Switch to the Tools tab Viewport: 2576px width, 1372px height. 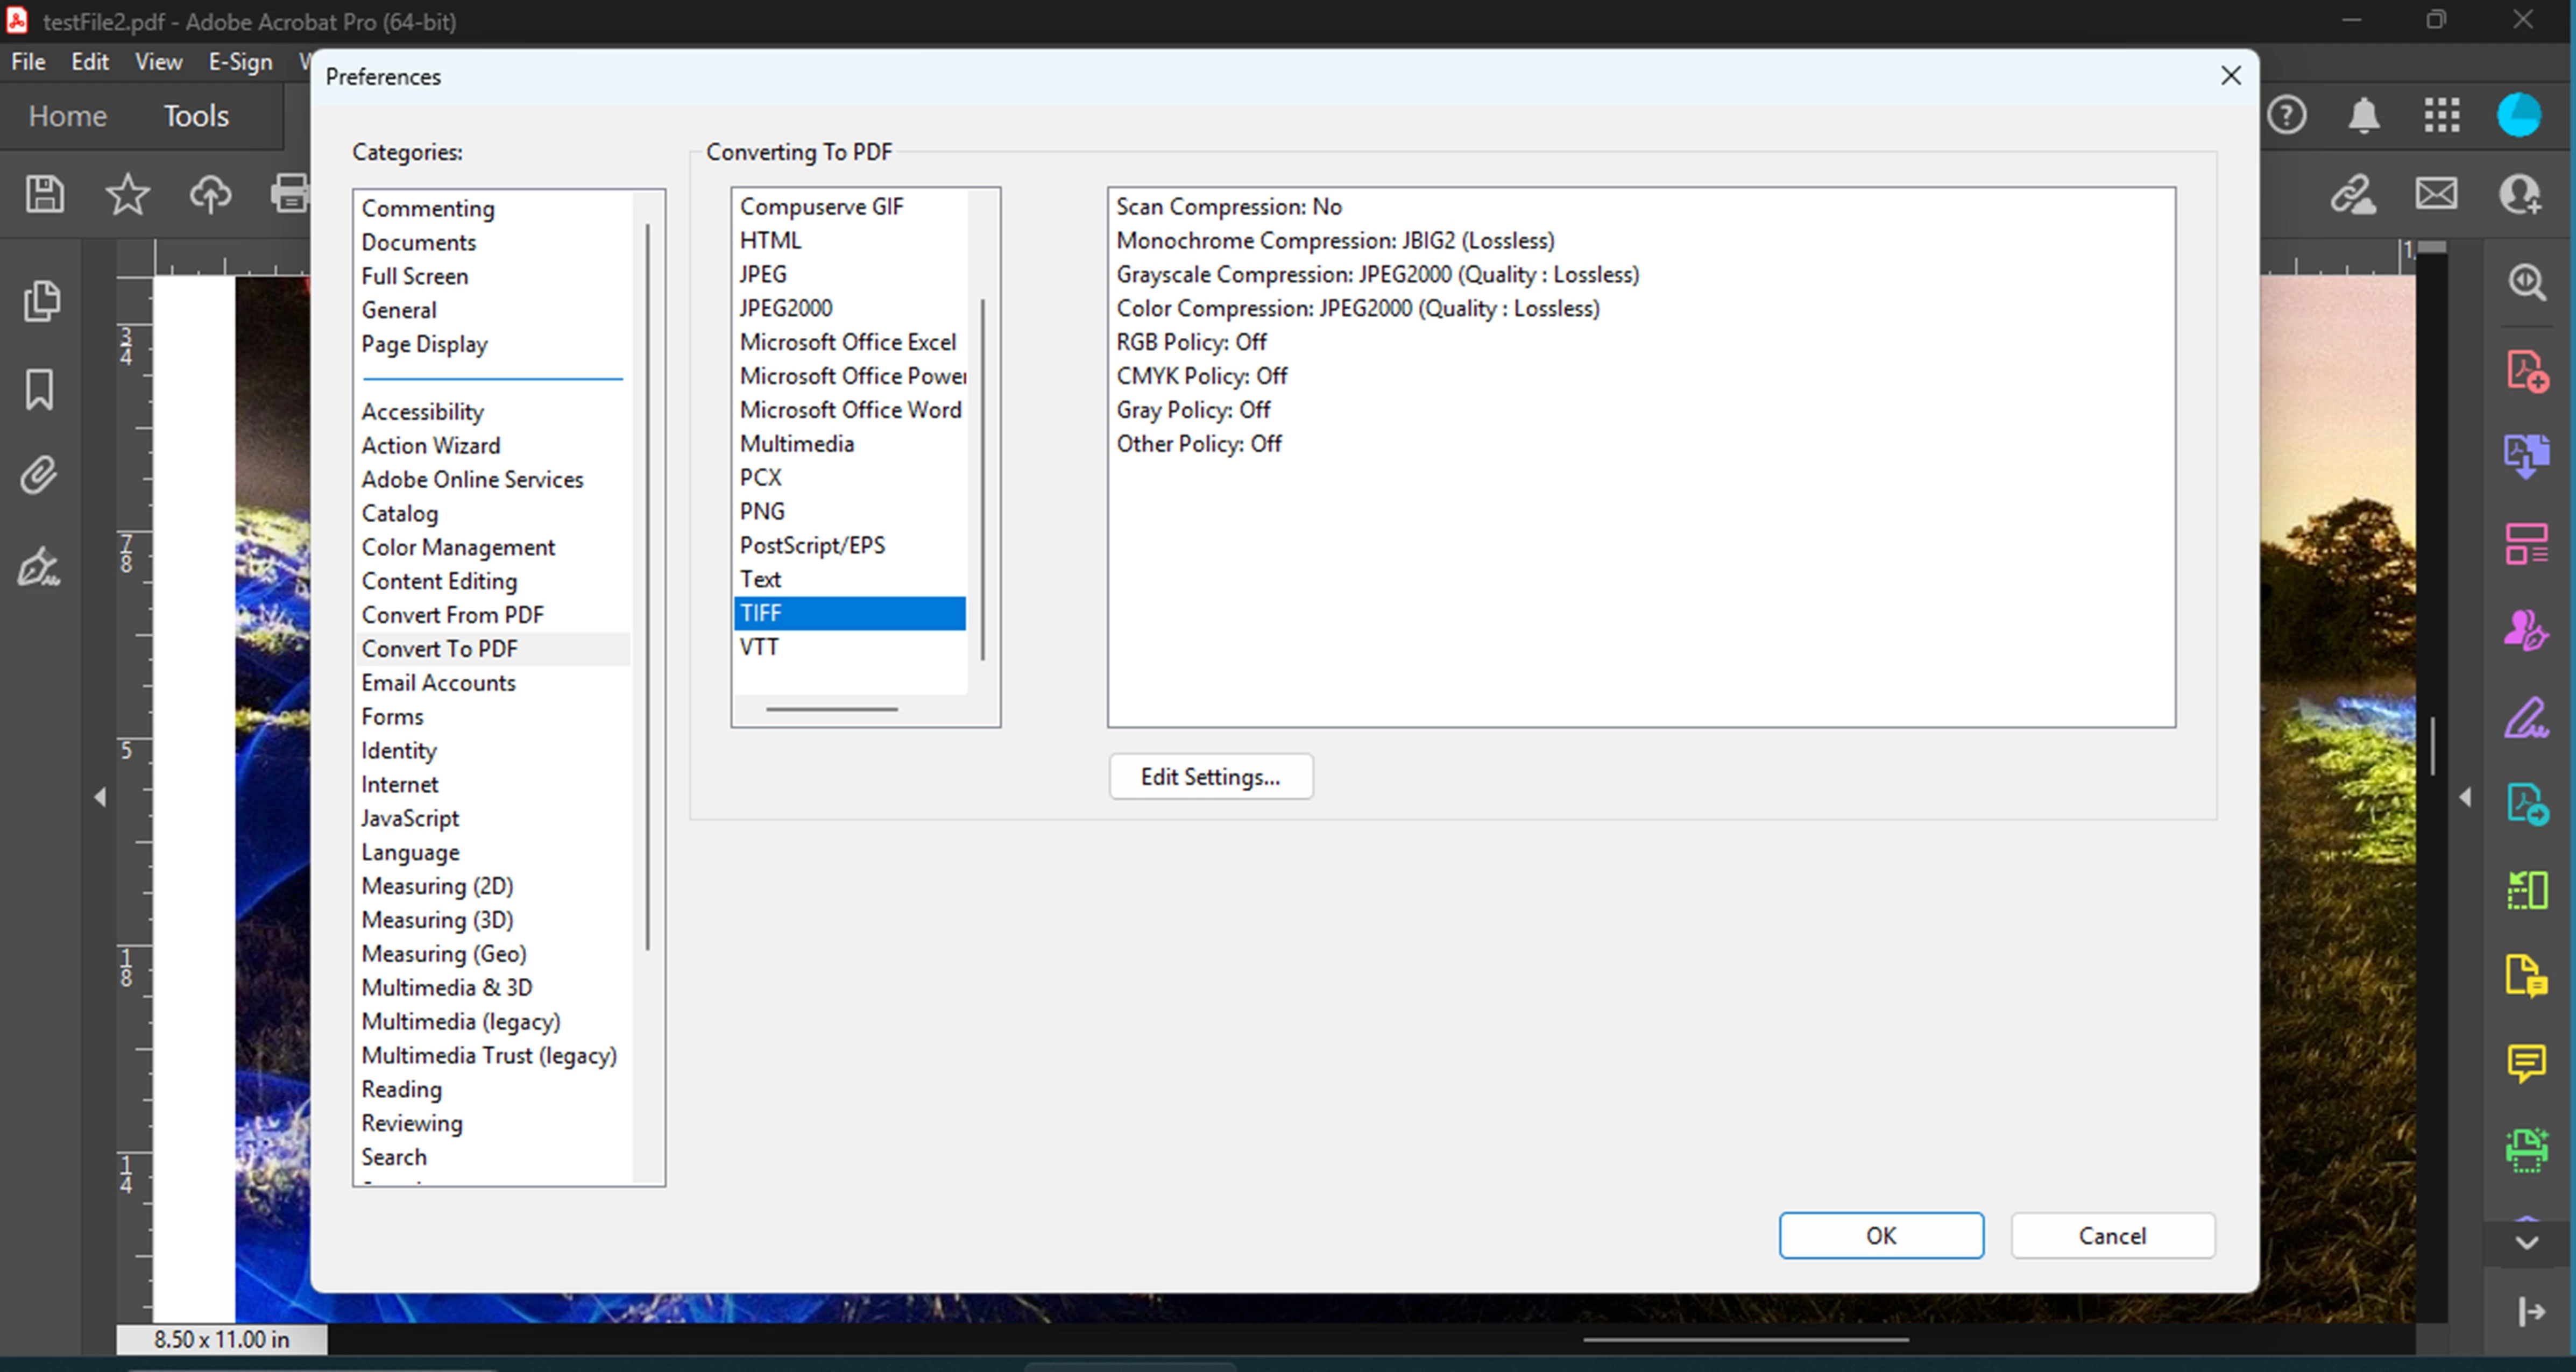(x=196, y=116)
